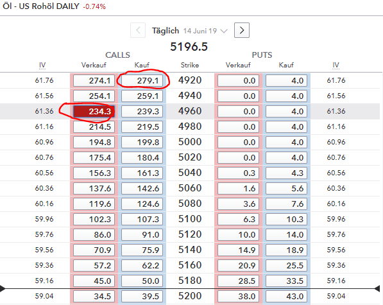
Task: Select put Kauf 10.3 at strike 5100
Action: click(286, 219)
